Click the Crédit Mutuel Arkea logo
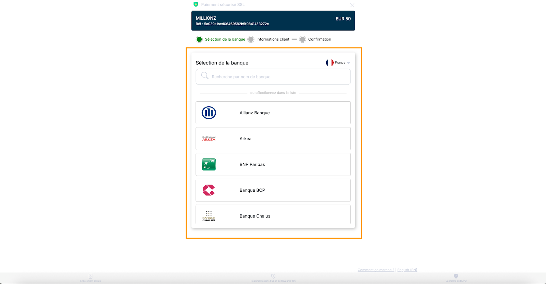Image resolution: width=546 pixels, height=284 pixels. click(209, 139)
